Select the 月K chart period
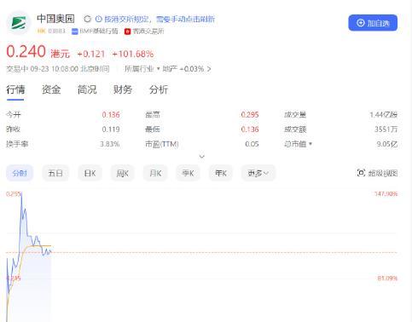 (x=155, y=173)
